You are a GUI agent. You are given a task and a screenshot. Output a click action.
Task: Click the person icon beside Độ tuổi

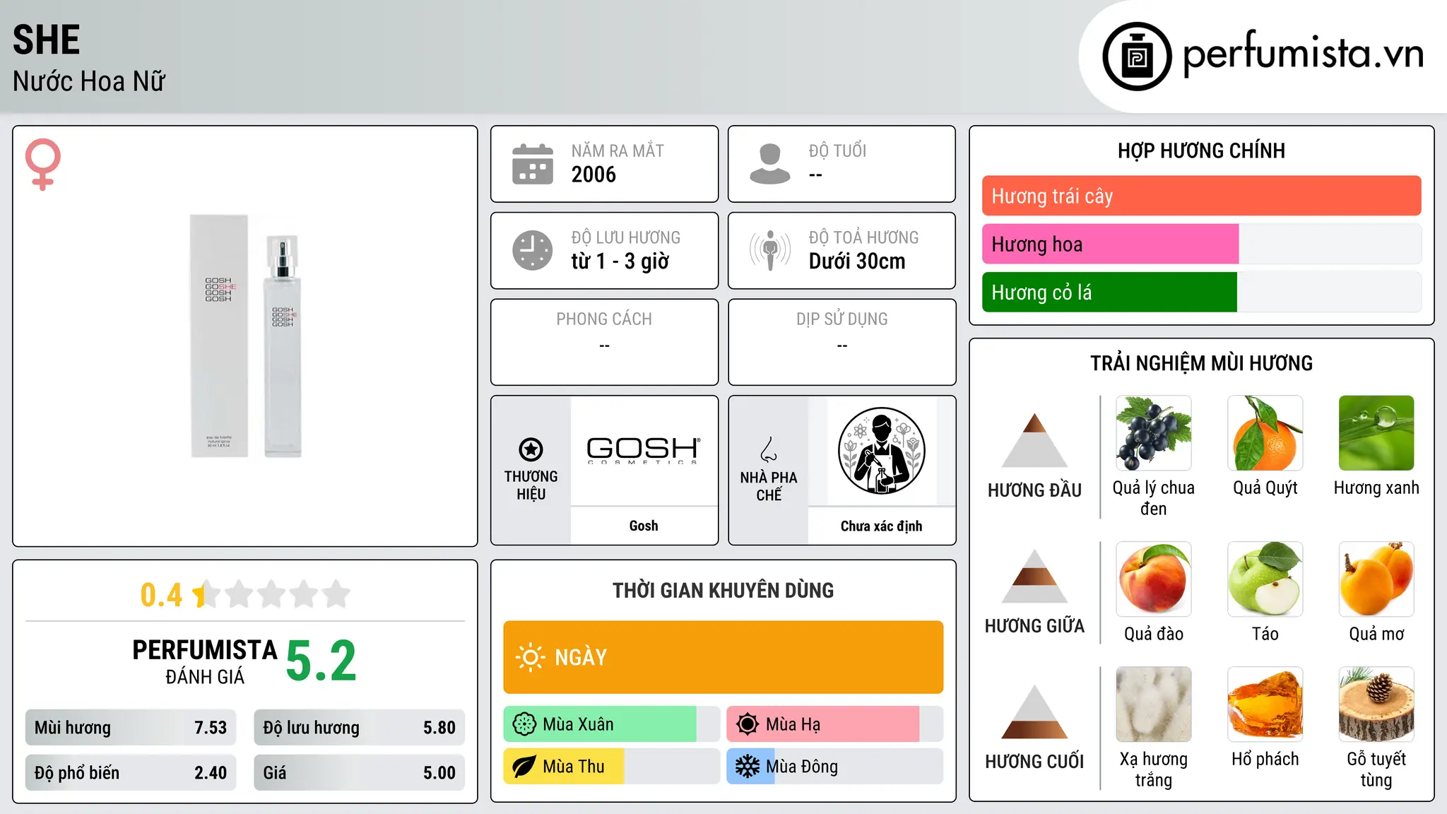[770, 164]
